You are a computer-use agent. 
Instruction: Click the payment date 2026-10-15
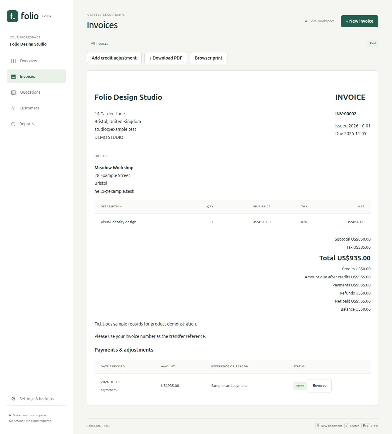pos(110,382)
